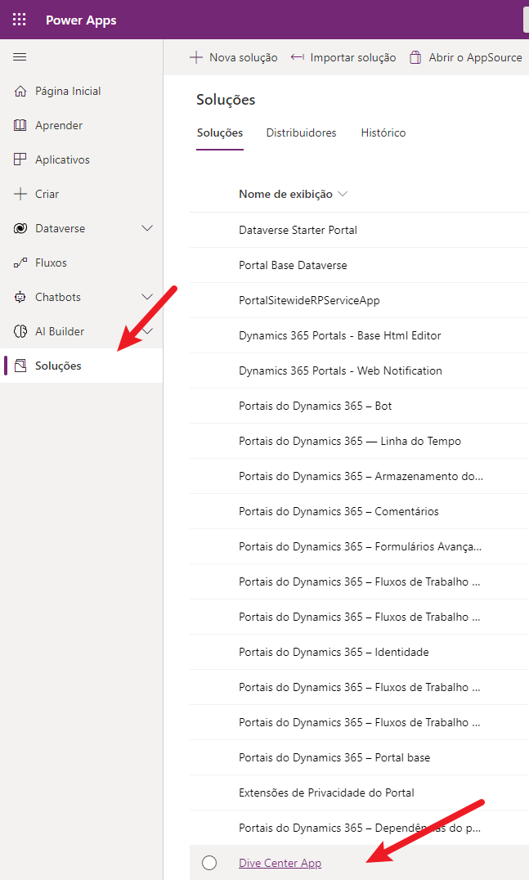Click Importar solução button label
Viewport: 529px width, 880px height.
click(x=353, y=57)
